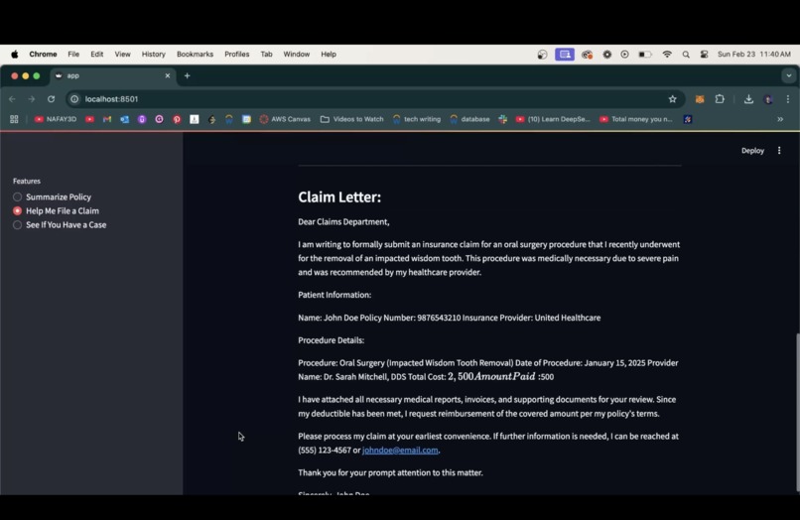
Task: Click the page vertical scrollbar
Action: pos(797,412)
